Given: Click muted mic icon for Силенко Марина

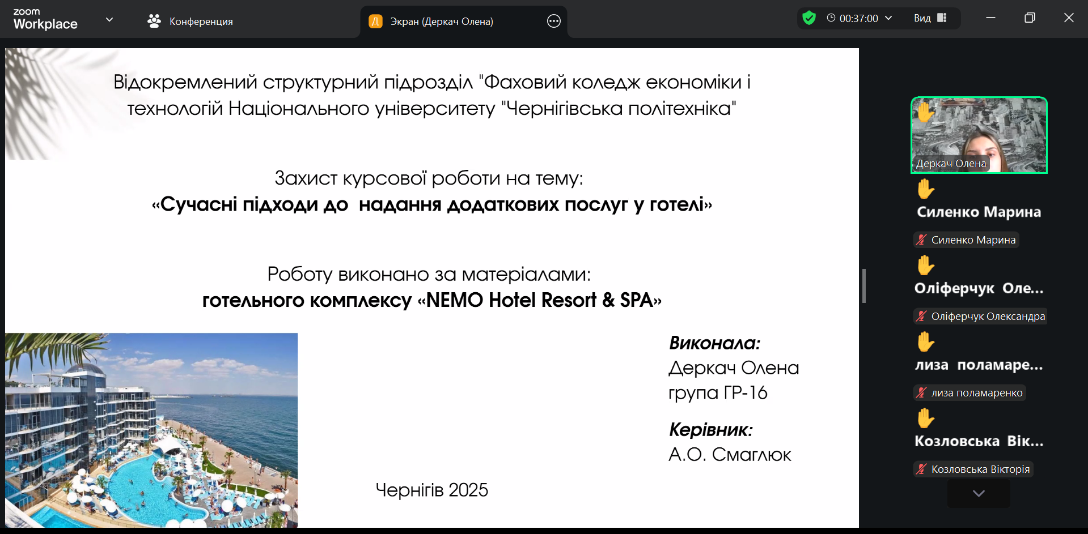Looking at the screenshot, I should click(x=921, y=240).
